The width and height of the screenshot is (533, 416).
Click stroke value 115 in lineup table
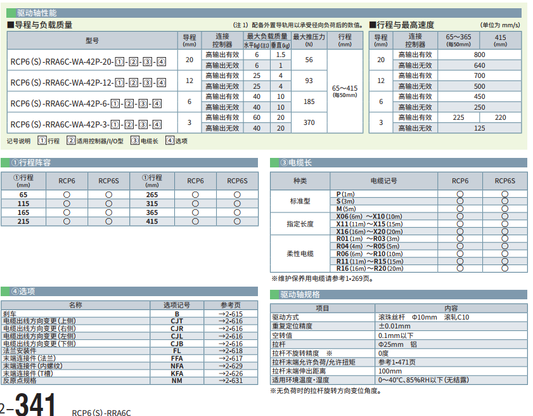pyautogui.click(x=23, y=204)
